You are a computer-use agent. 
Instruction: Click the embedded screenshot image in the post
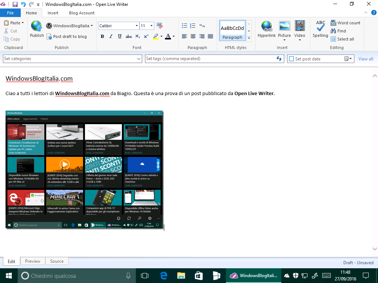tap(85, 170)
